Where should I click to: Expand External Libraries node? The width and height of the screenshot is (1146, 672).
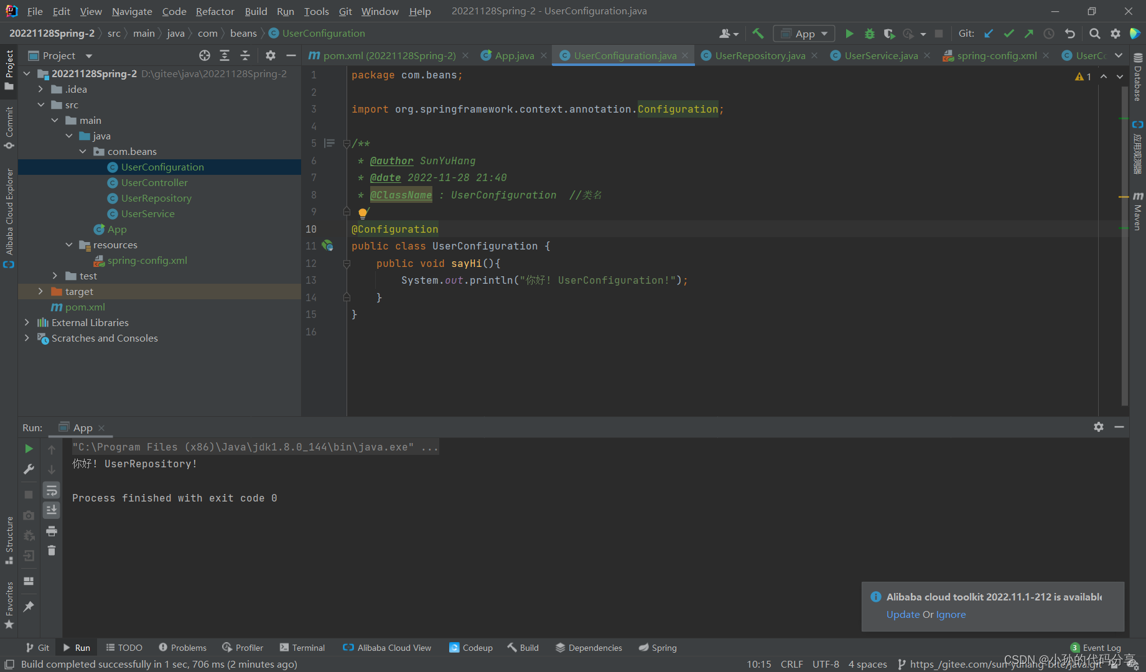[27, 322]
